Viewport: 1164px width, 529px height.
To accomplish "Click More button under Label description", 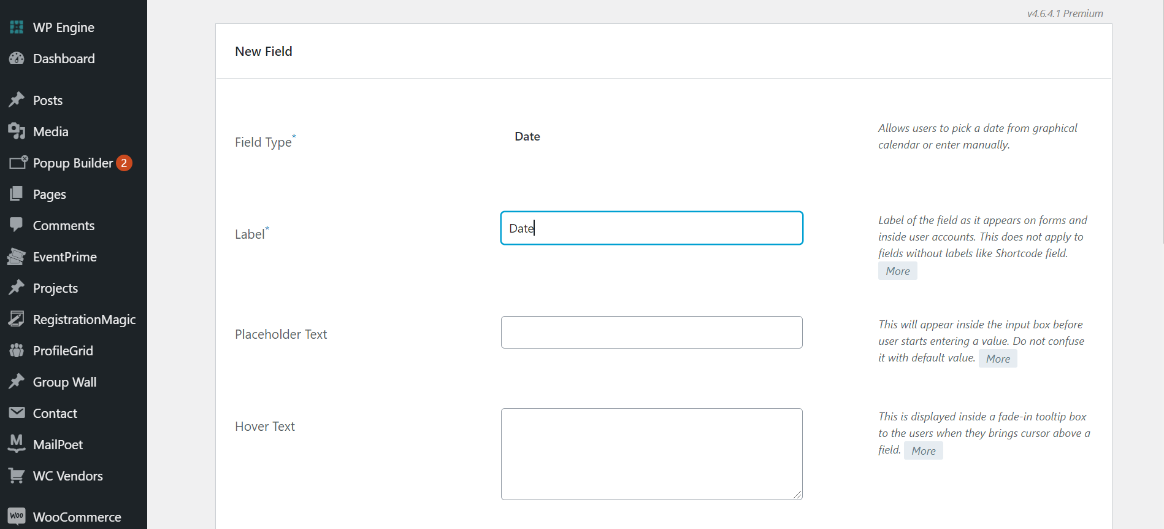I will point(897,271).
